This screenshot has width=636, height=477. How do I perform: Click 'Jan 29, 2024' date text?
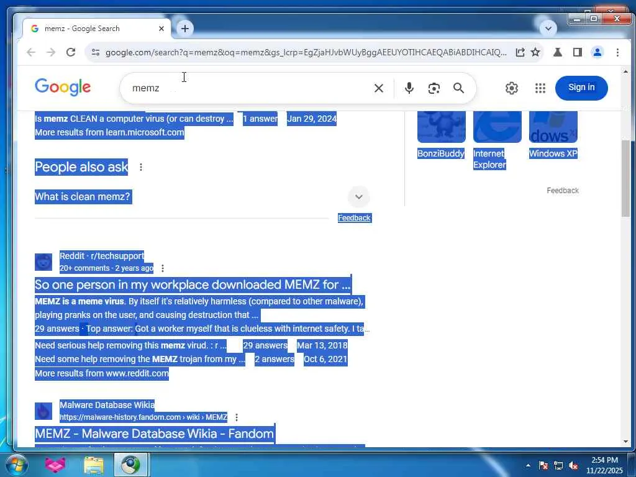pyautogui.click(x=312, y=119)
